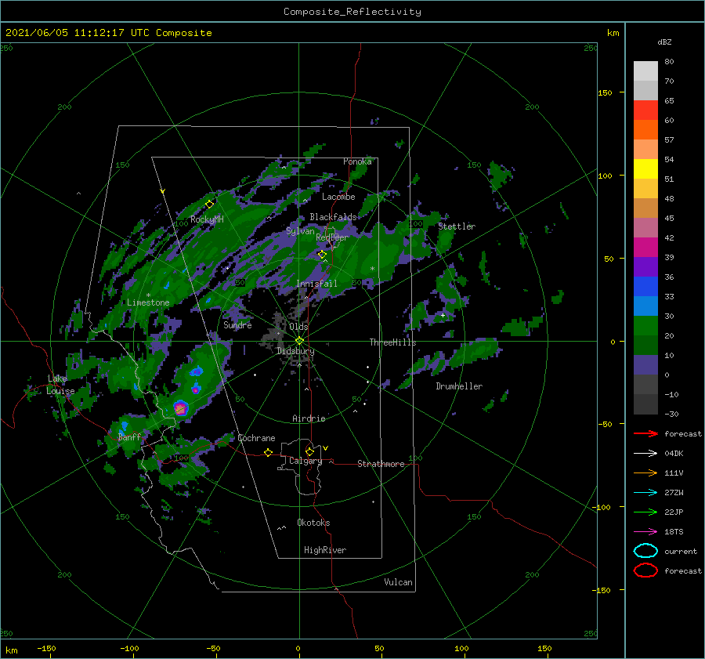
Task: Click the Vulcan town label
Action: tap(398, 582)
